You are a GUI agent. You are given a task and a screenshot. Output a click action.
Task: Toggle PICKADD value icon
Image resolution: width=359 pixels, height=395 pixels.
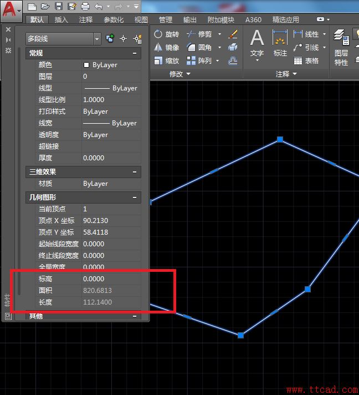[110, 38]
